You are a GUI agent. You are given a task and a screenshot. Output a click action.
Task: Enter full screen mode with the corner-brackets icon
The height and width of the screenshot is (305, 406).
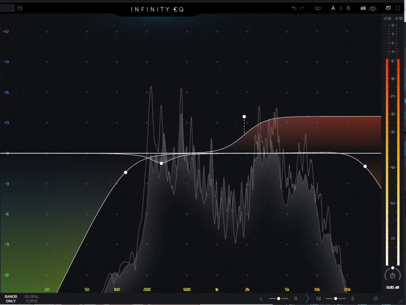398,8
